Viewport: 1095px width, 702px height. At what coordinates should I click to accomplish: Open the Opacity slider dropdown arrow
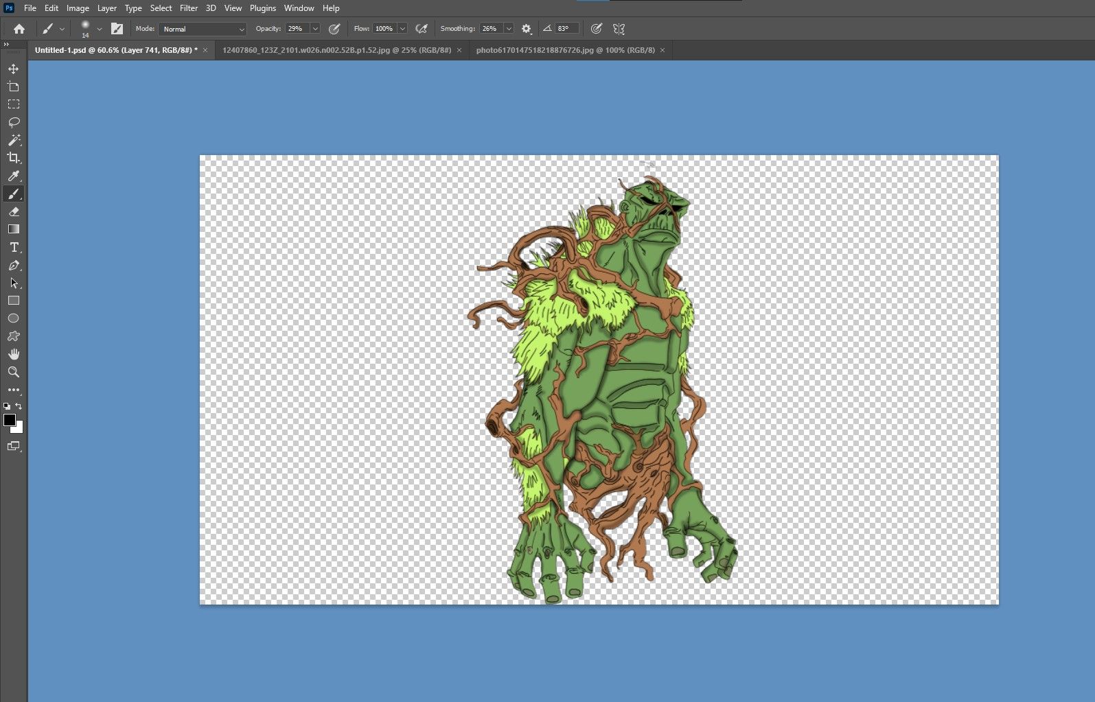pos(315,29)
